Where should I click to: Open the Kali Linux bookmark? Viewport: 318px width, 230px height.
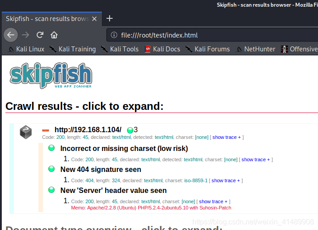click(x=26, y=49)
